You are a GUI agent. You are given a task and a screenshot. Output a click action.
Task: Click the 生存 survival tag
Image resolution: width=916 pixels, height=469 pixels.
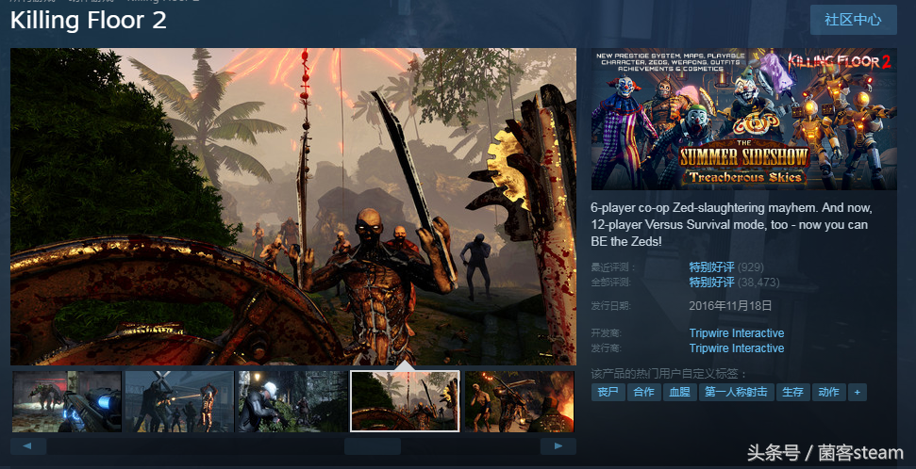point(792,392)
